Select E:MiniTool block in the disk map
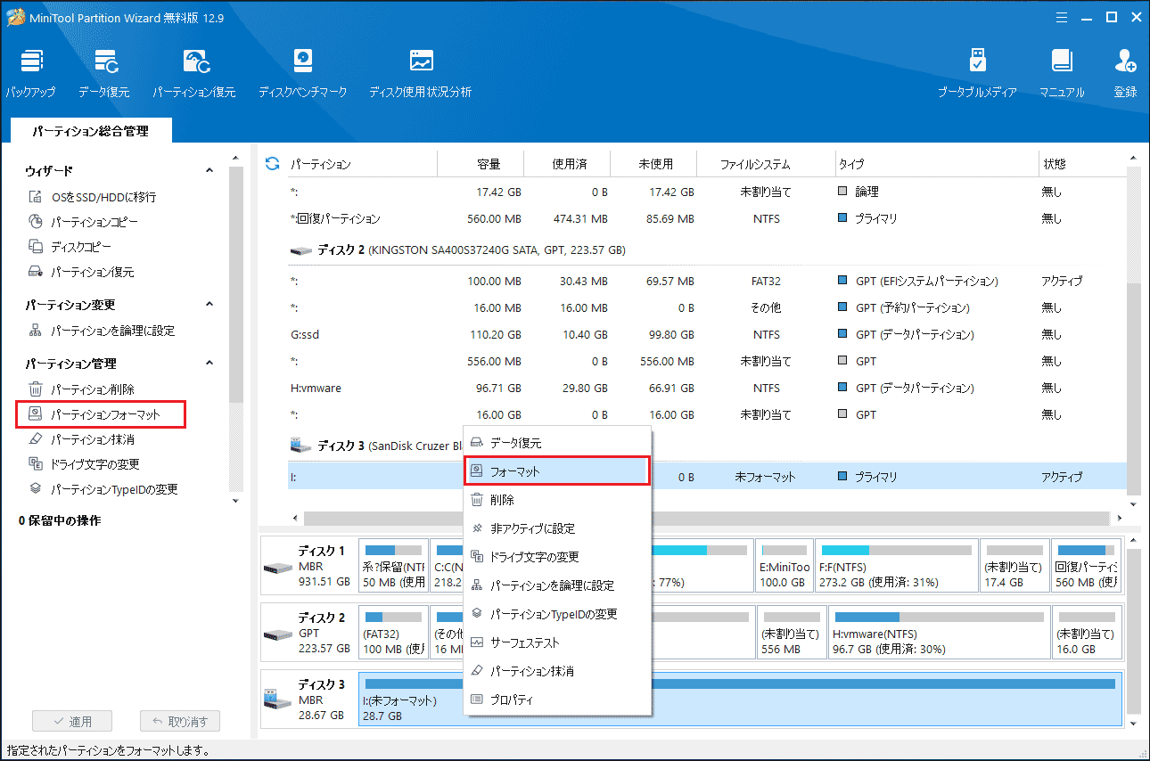This screenshot has height=761, width=1150. 784,567
